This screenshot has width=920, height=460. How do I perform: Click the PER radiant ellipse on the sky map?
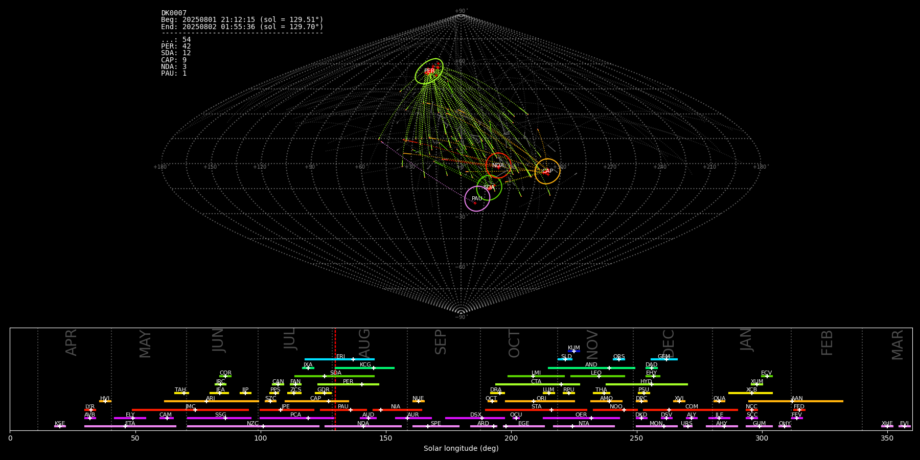point(429,71)
